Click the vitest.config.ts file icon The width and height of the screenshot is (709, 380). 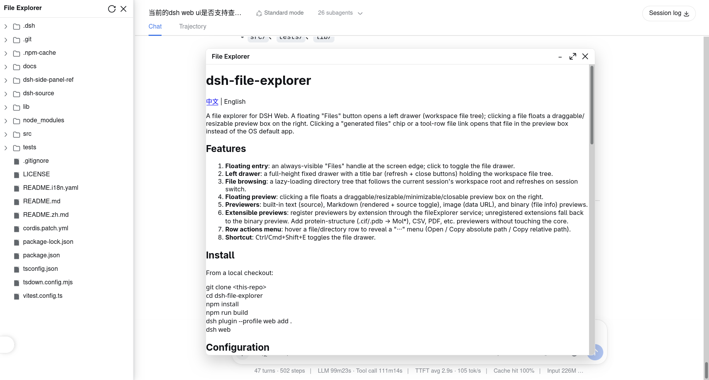[x=17, y=296]
